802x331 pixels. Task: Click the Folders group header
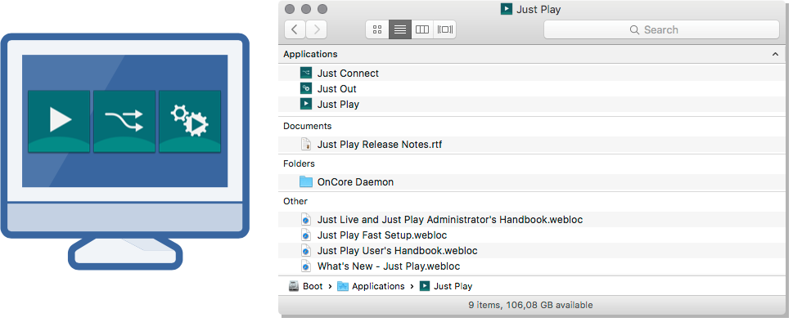tap(300, 163)
